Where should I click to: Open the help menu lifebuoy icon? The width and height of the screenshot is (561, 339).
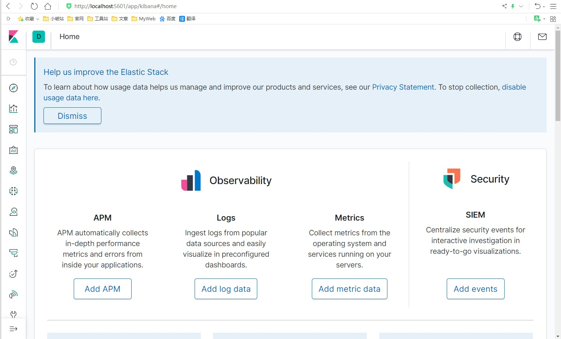(518, 37)
